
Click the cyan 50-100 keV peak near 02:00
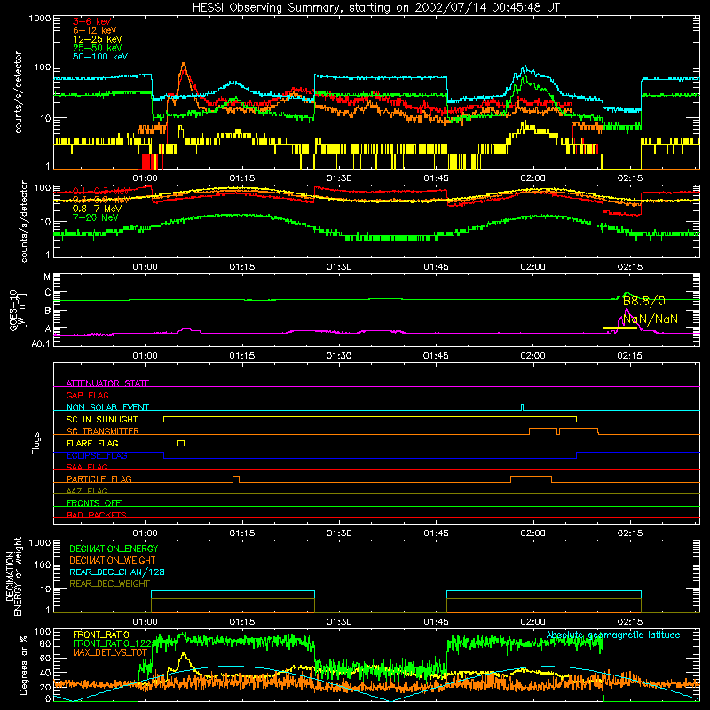point(525,67)
